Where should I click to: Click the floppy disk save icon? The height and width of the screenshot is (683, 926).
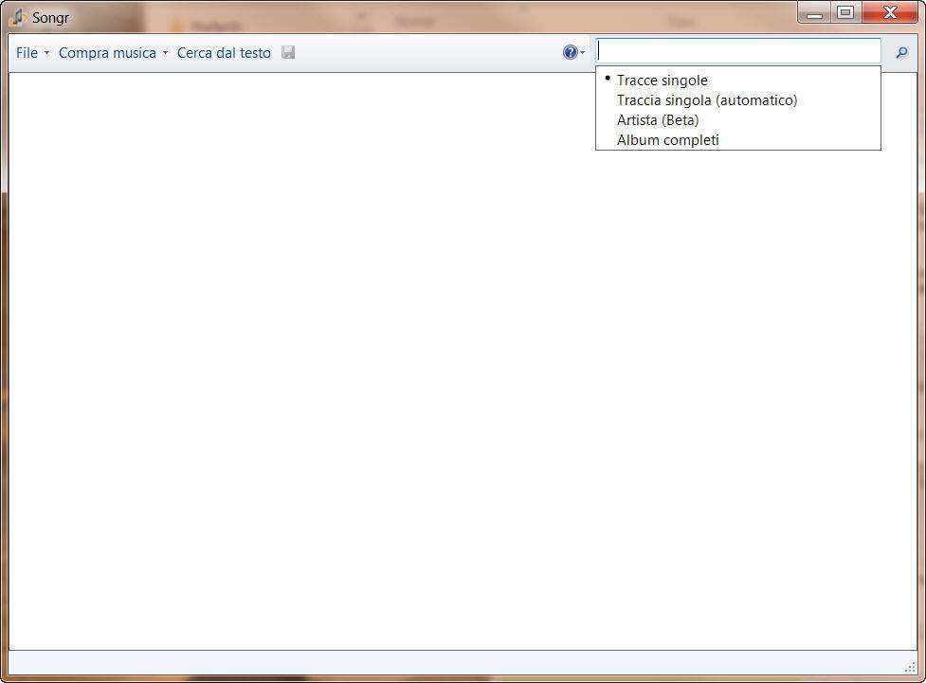pyautogui.click(x=288, y=52)
